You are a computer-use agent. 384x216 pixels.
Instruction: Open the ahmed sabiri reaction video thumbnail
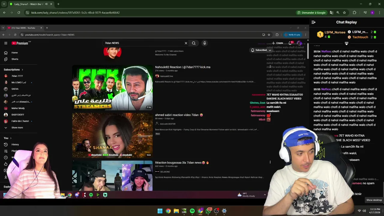(112, 135)
